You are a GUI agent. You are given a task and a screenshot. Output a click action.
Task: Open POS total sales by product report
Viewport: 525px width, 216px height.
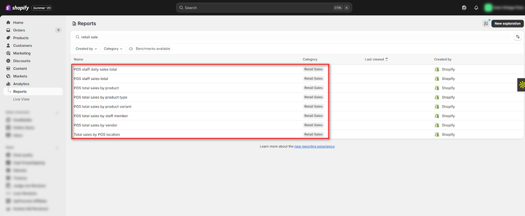[x=97, y=88]
